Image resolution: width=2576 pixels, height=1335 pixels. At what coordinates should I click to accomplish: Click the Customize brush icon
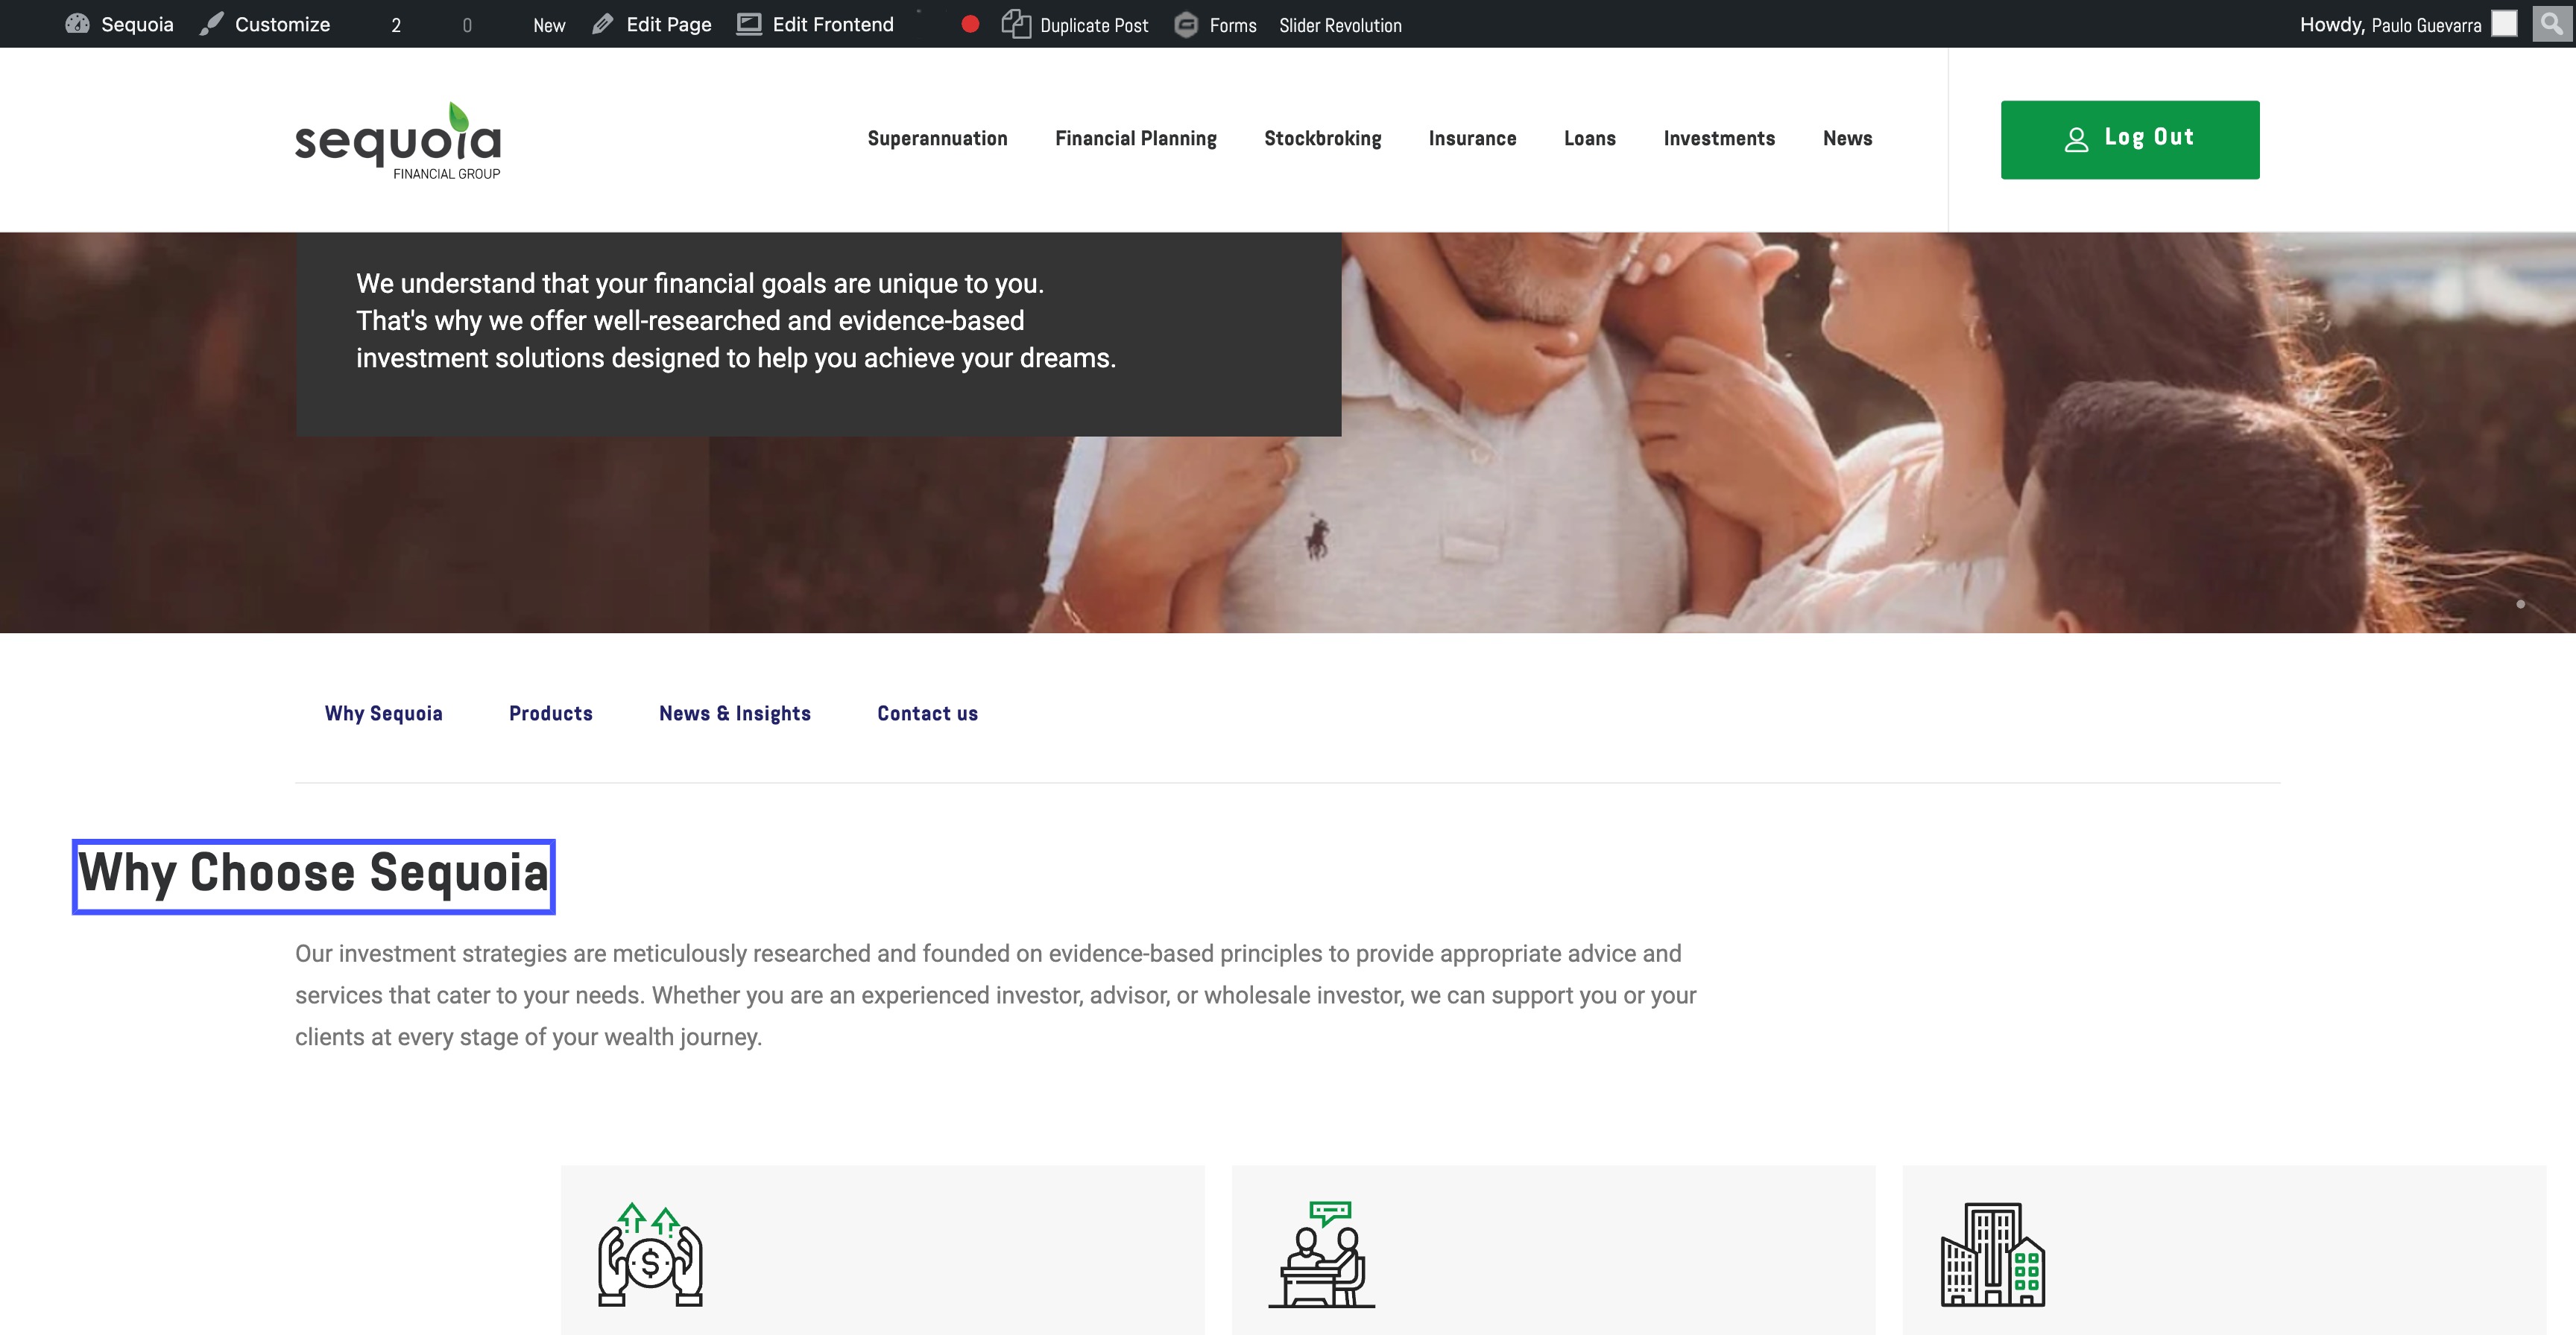click(x=211, y=24)
